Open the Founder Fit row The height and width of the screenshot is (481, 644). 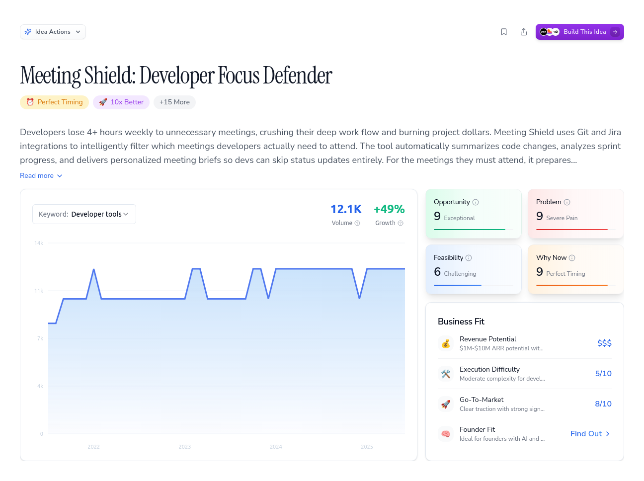click(x=525, y=434)
